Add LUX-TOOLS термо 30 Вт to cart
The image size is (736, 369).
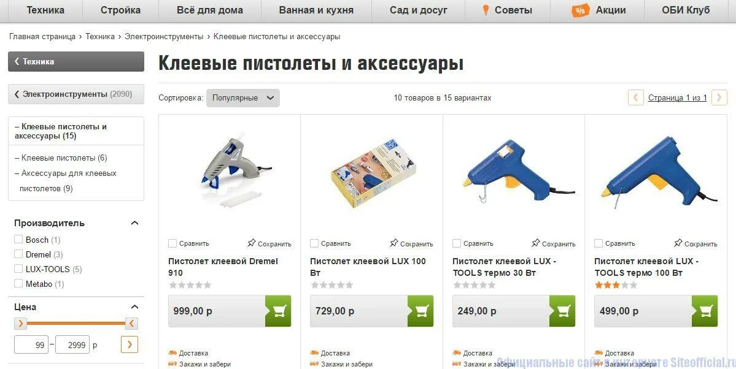coord(562,311)
